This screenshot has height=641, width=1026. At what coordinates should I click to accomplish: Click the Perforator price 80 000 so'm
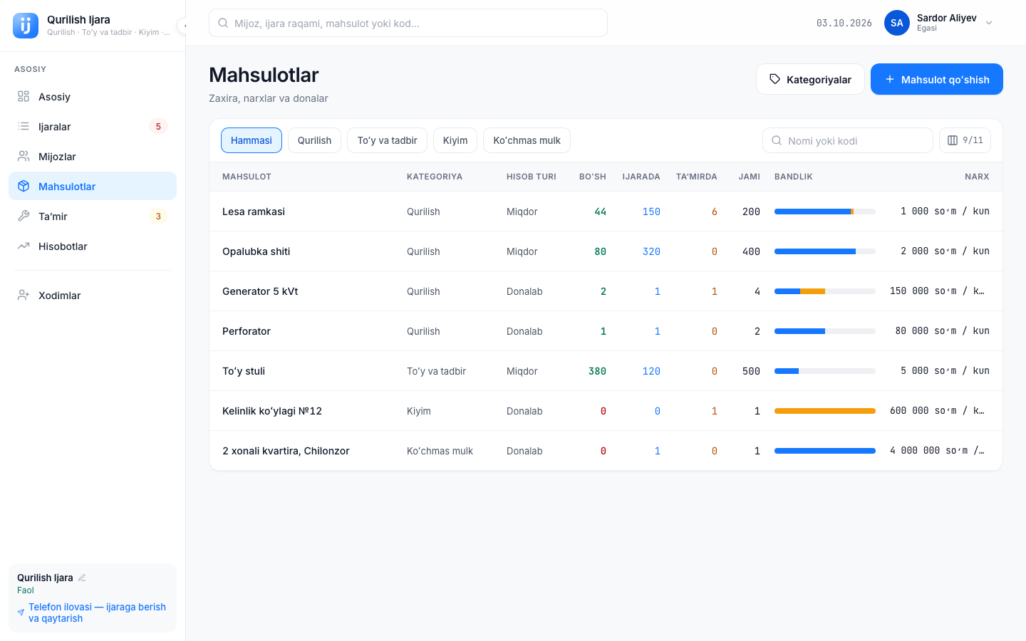pyautogui.click(x=943, y=331)
